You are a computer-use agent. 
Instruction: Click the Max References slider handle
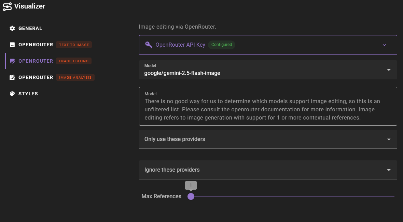point(191,196)
